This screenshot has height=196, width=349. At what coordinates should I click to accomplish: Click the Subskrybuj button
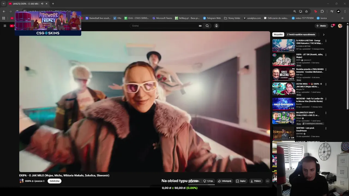point(55,181)
